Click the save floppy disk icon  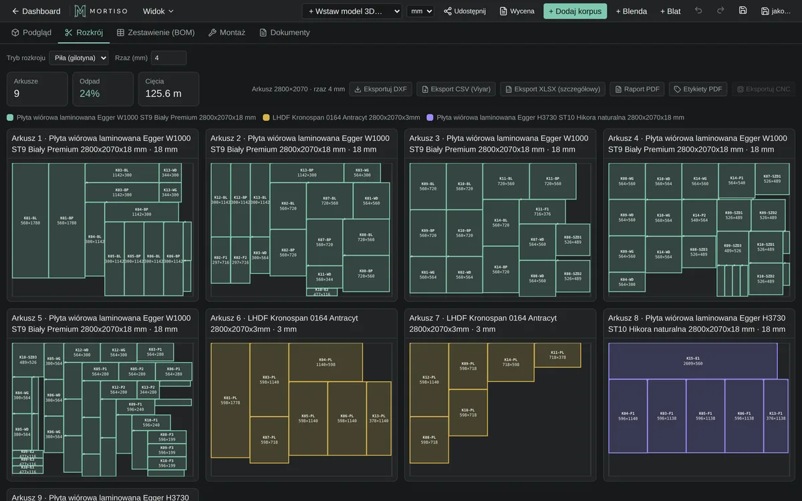743,11
